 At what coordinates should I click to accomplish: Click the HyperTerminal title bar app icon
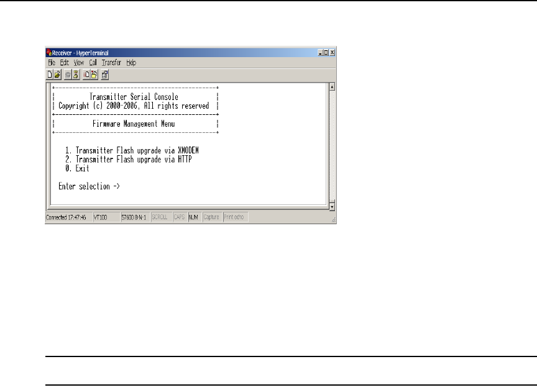[49, 52]
